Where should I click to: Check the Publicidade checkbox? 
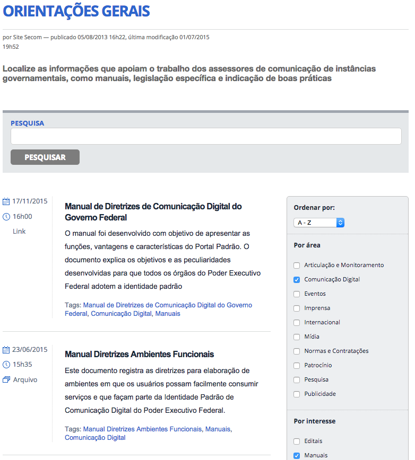(297, 394)
